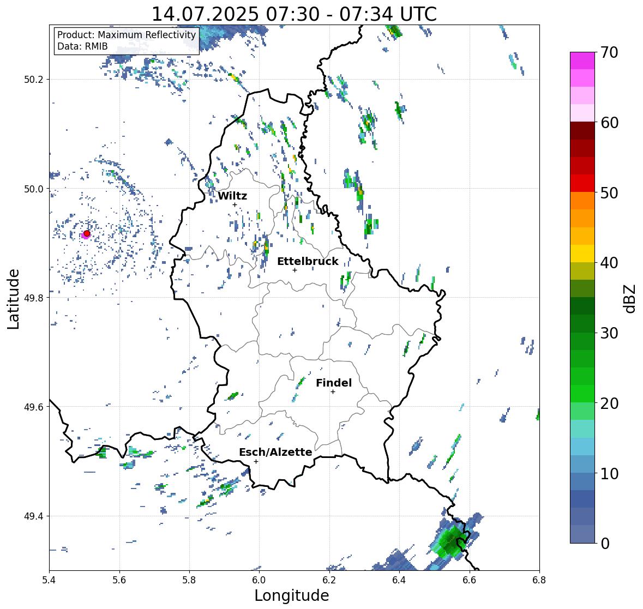Select the Findel station label

tap(333, 383)
